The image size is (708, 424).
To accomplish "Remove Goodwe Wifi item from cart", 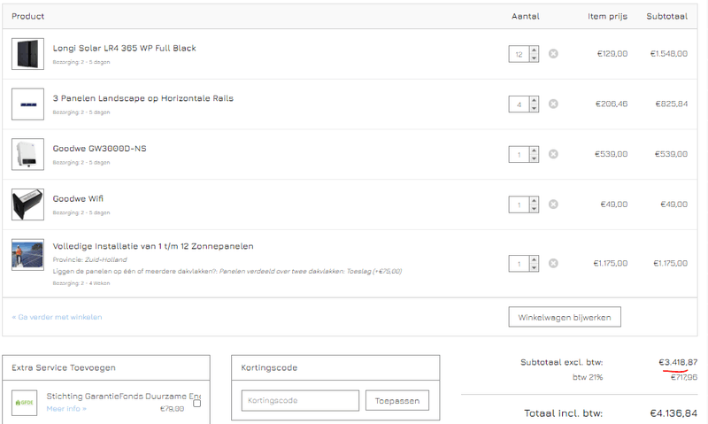I will 553,204.
